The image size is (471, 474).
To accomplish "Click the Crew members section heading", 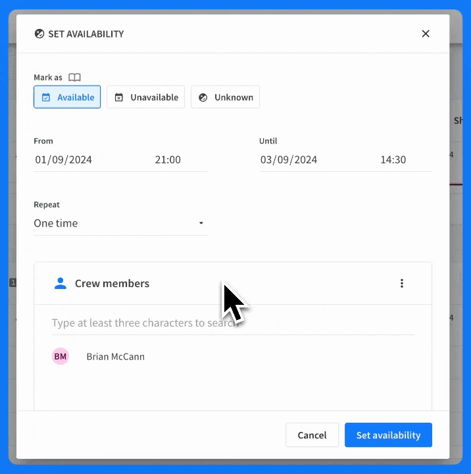I will tap(112, 284).
